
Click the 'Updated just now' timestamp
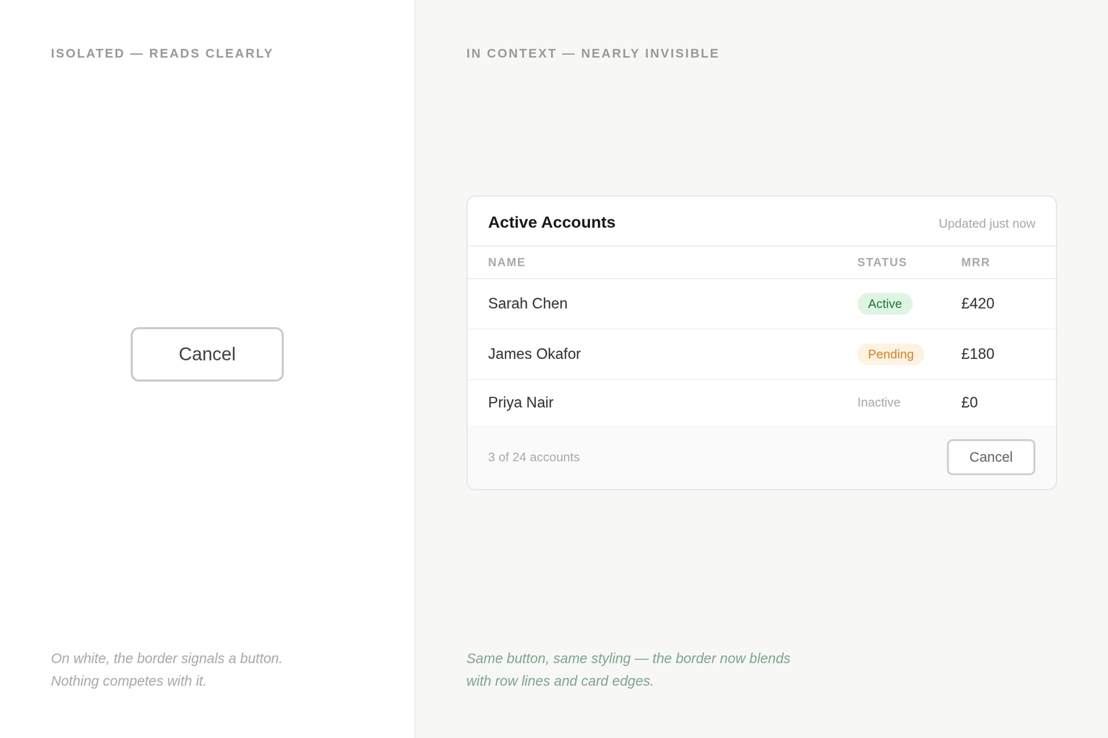(986, 223)
